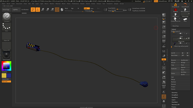Click the Alternate button
This screenshot has width=193, height=108.
click(x=6, y=82)
